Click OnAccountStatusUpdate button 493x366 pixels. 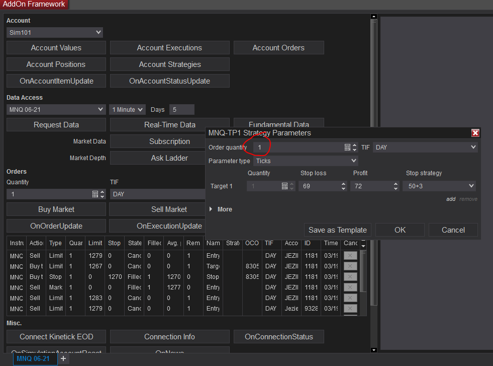point(169,81)
